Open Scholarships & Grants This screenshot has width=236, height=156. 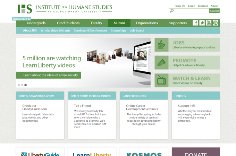(x=56, y=31)
